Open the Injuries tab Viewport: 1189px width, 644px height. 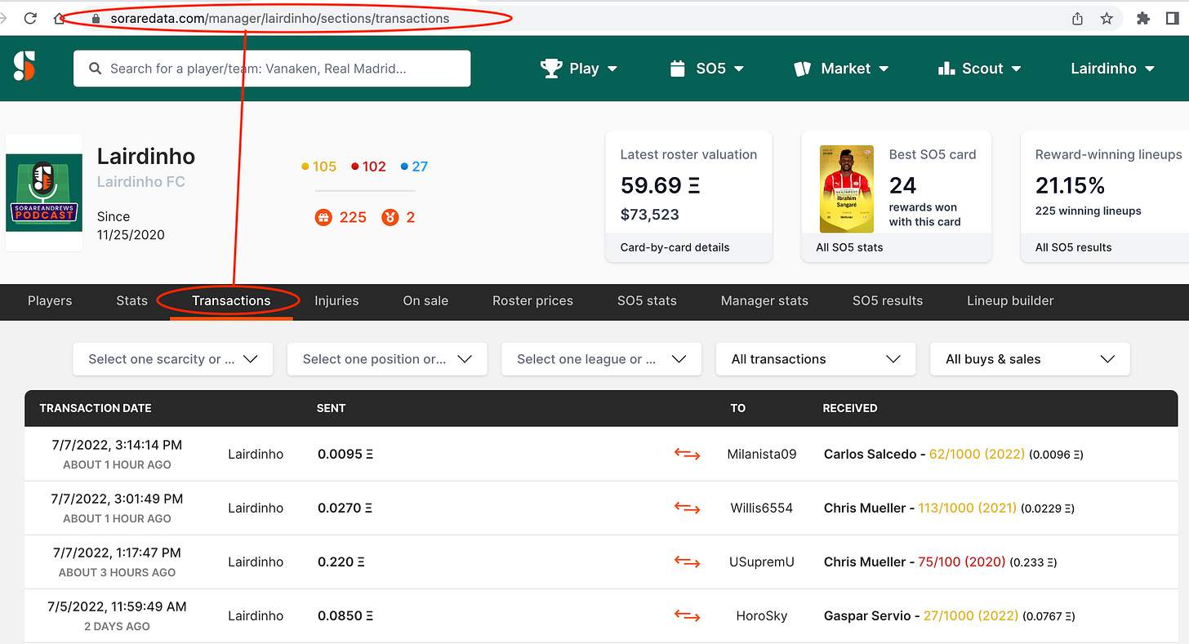coord(336,300)
